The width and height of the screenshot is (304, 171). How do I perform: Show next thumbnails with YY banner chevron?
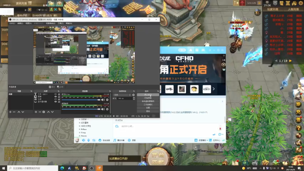pyautogui.click(x=214, y=89)
